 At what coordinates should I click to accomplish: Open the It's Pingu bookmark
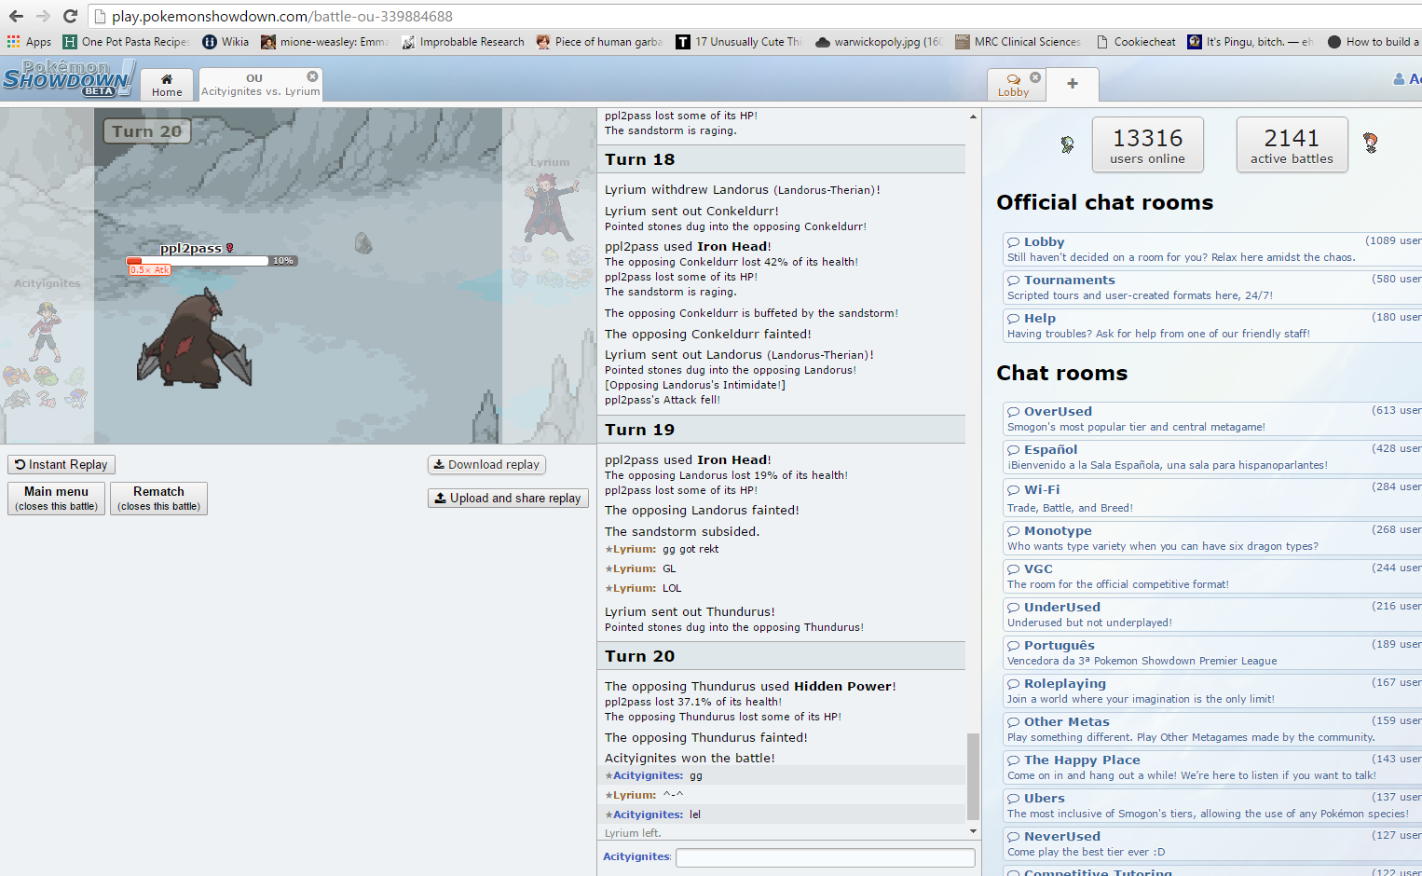click(x=1251, y=42)
